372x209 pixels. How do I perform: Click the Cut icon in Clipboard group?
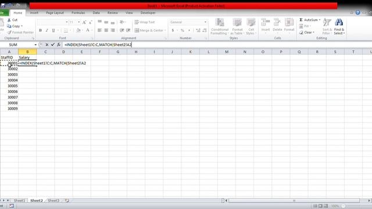pos(9,20)
